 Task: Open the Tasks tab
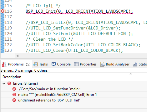40,64
